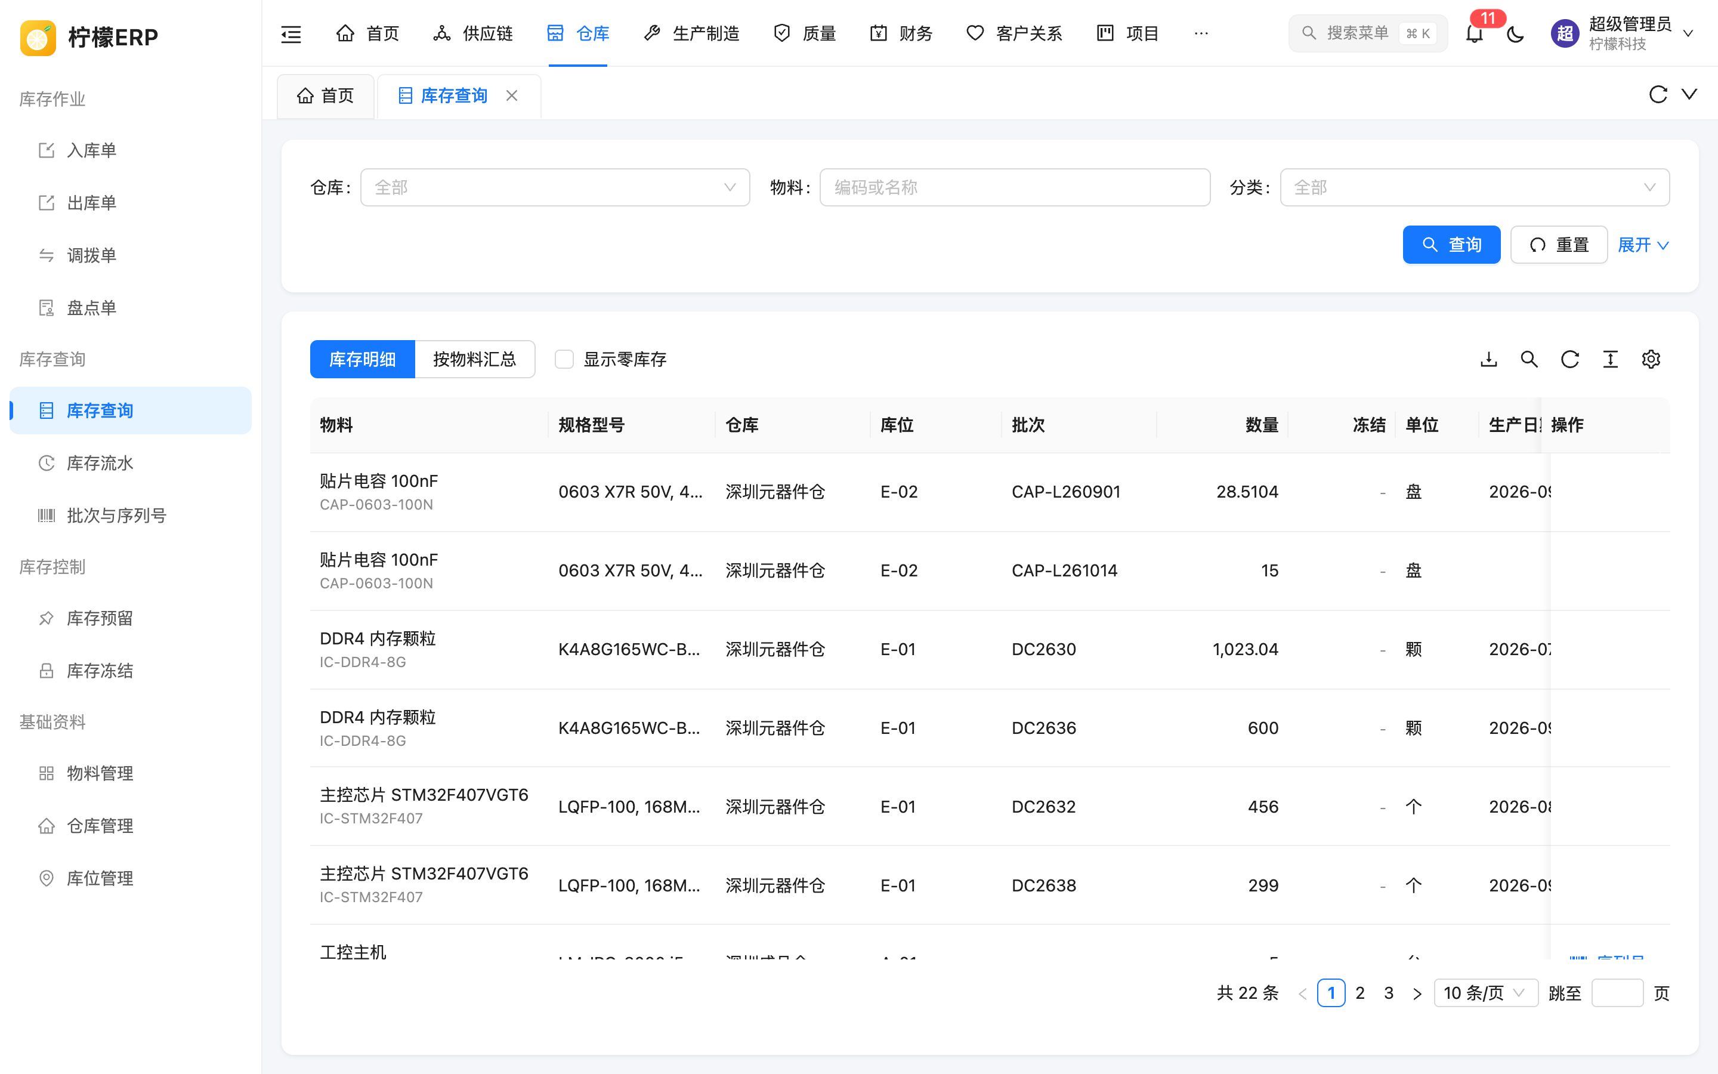This screenshot has height=1074, width=1718.
Task: Open column settings gear icon
Action: point(1651,359)
